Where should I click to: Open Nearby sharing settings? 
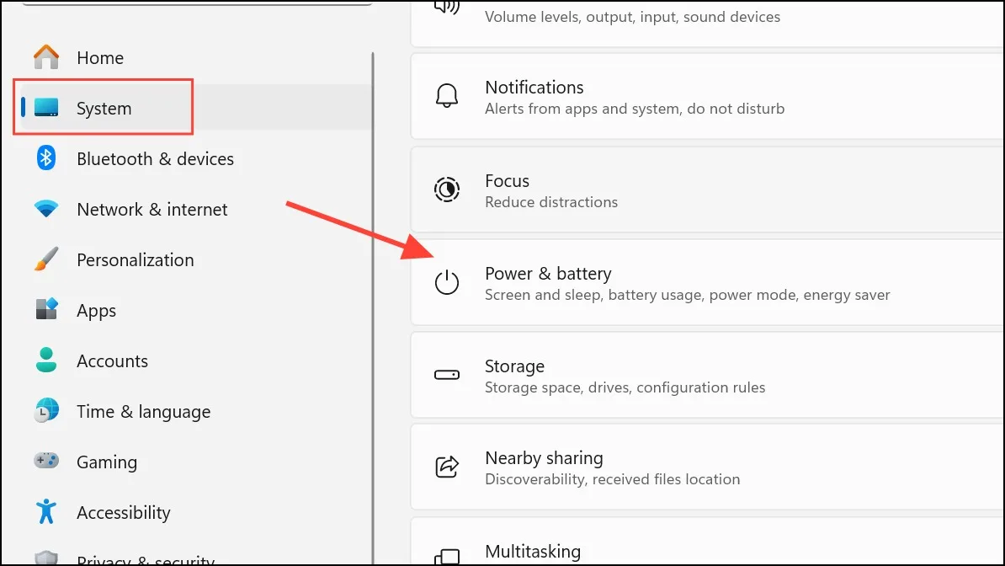point(707,467)
